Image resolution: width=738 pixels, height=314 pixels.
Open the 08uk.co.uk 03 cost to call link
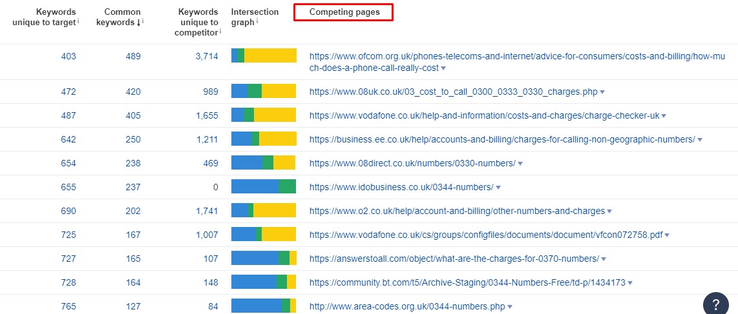[x=453, y=92]
